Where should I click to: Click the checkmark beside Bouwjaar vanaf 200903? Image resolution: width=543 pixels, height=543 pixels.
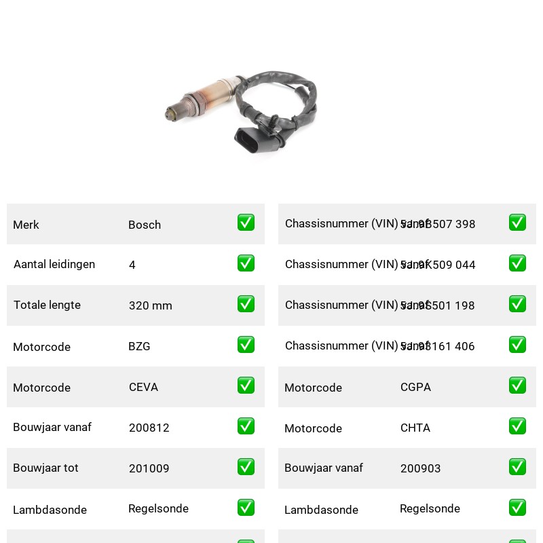tap(517, 467)
